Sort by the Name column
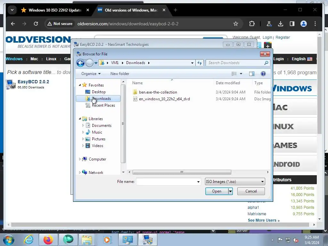328x246 pixels. coord(137,83)
